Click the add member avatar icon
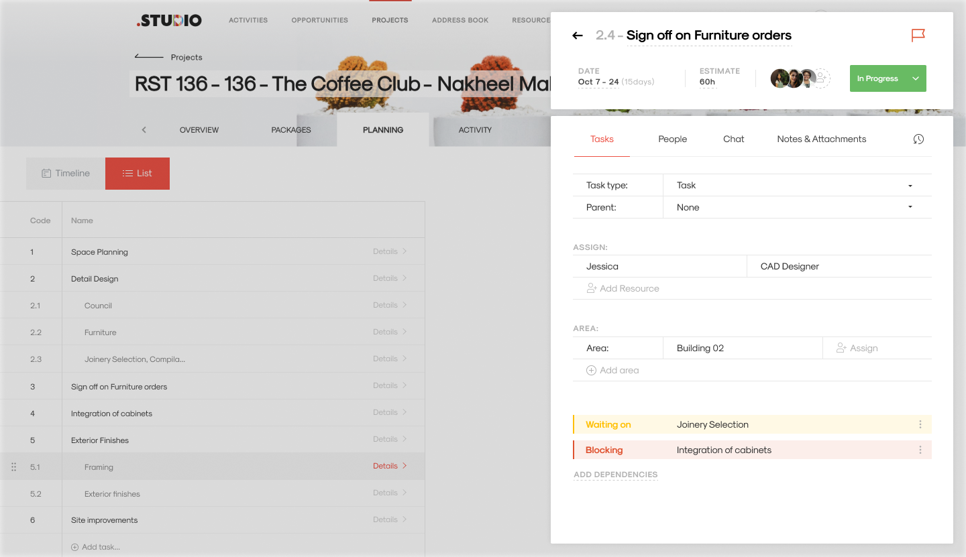The image size is (966, 557). pyautogui.click(x=821, y=78)
